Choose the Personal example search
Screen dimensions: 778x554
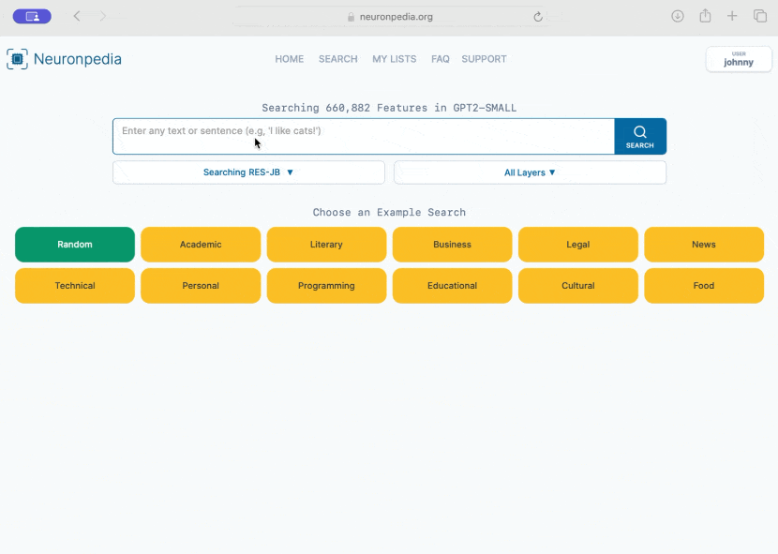point(201,286)
